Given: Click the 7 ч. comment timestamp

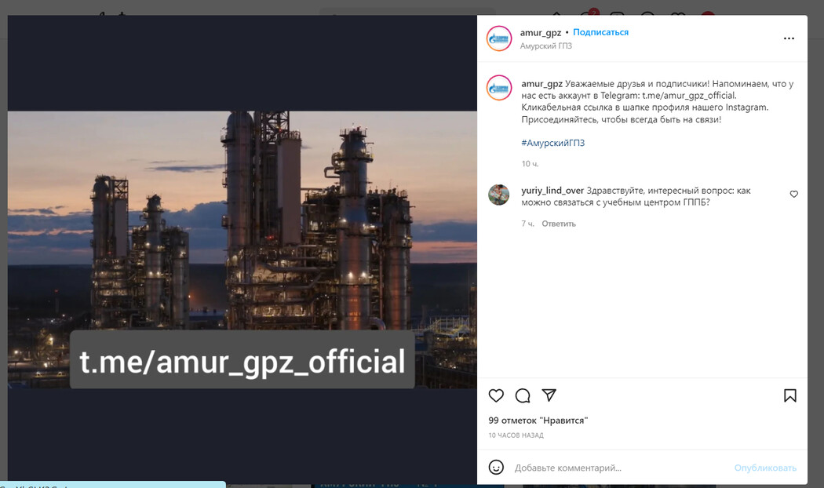Looking at the screenshot, I should 527,224.
